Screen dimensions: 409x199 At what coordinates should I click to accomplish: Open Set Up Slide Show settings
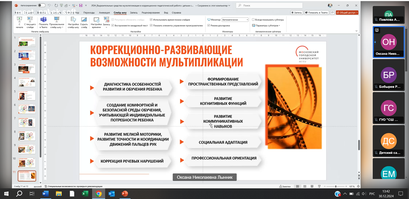(74, 22)
